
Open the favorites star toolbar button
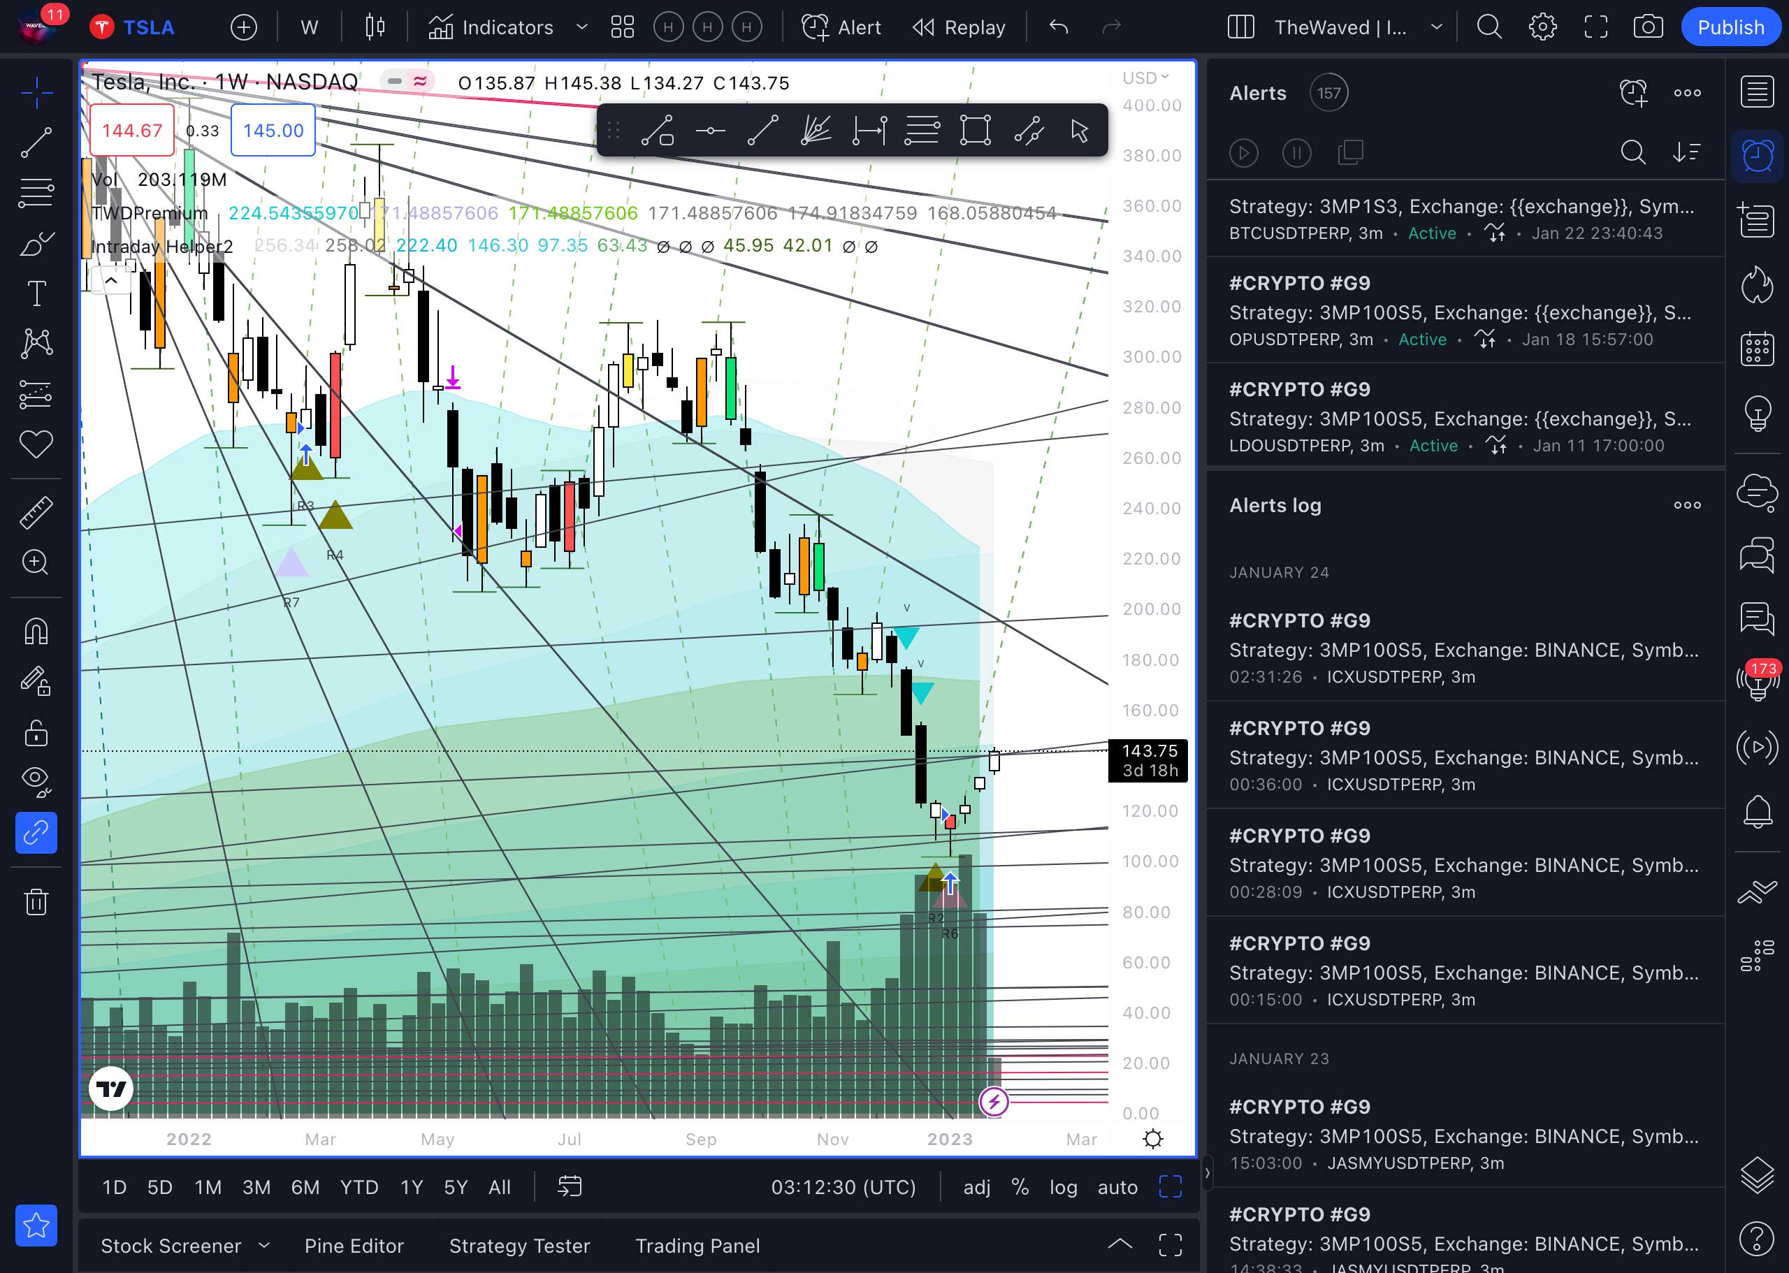(x=36, y=1225)
